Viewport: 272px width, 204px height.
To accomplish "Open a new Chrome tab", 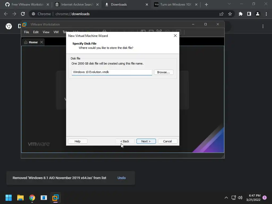I will click(x=206, y=5).
